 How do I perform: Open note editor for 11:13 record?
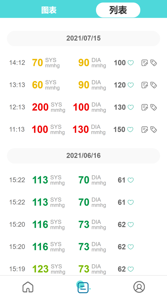pos(145,129)
